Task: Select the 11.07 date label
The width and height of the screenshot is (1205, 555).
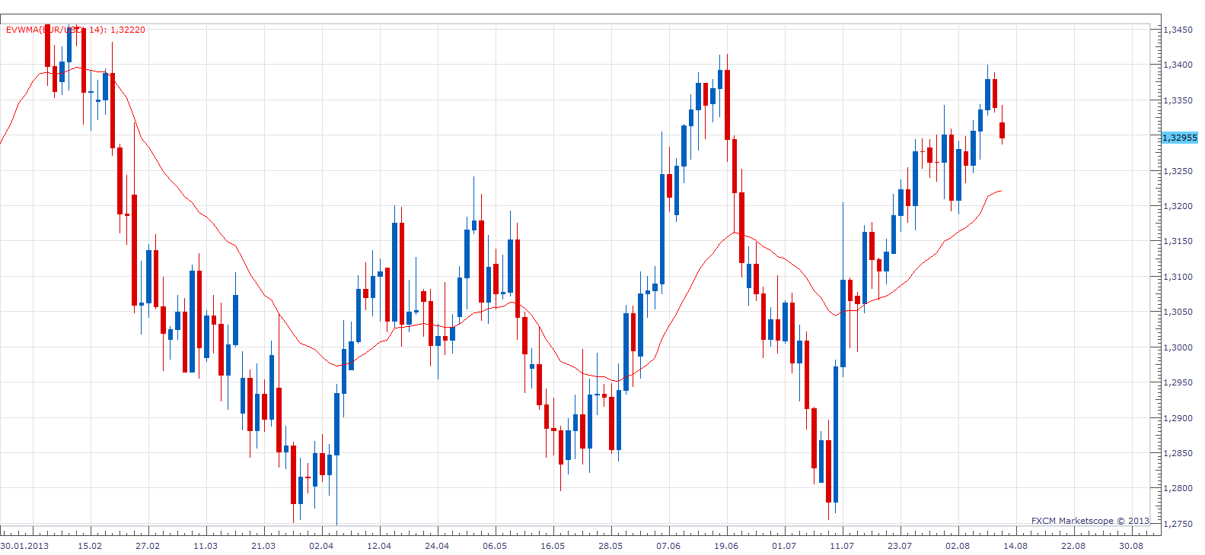Action: click(842, 546)
